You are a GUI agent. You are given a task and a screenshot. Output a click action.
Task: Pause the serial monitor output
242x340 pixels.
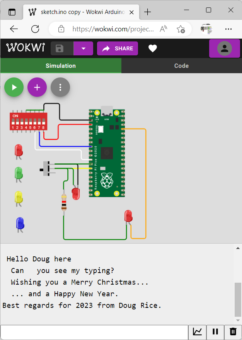click(215, 332)
